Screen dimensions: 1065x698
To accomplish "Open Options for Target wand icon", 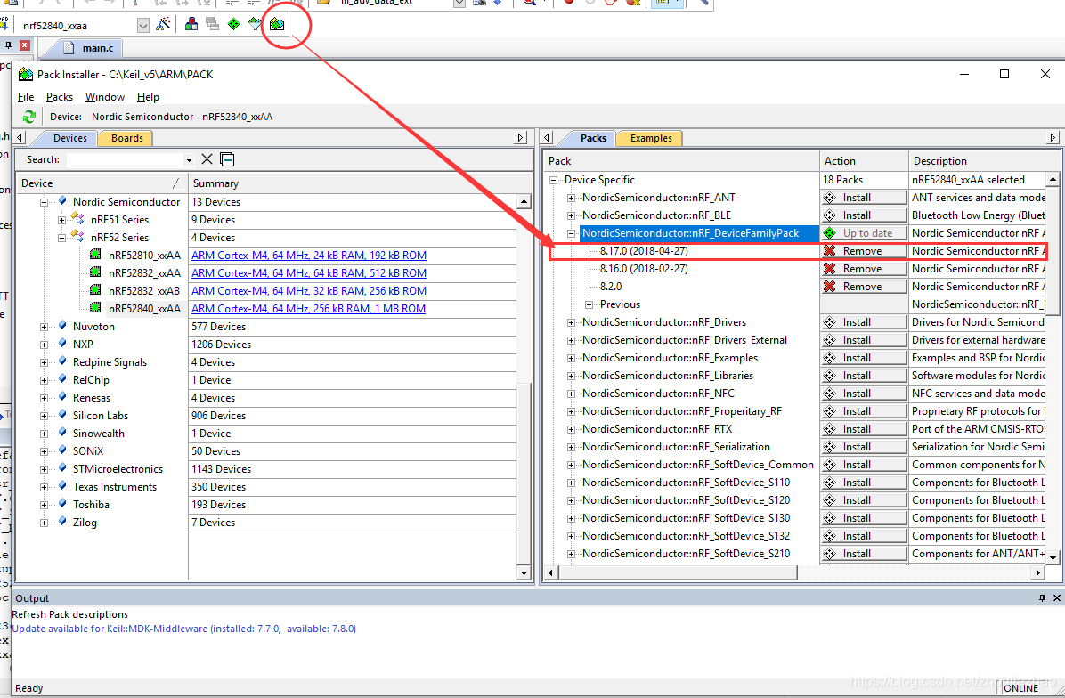I will pyautogui.click(x=163, y=24).
